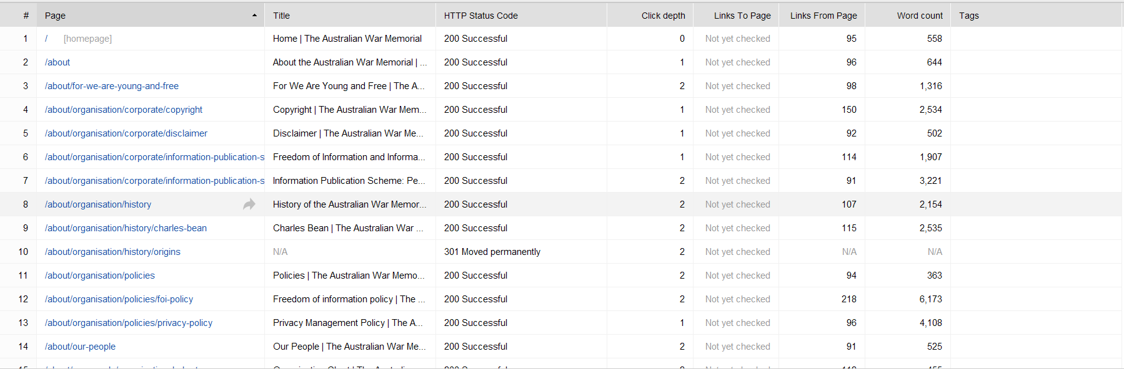Viewport: 1124px width, 369px height.
Task: Select row number 5
Action: 26,133
